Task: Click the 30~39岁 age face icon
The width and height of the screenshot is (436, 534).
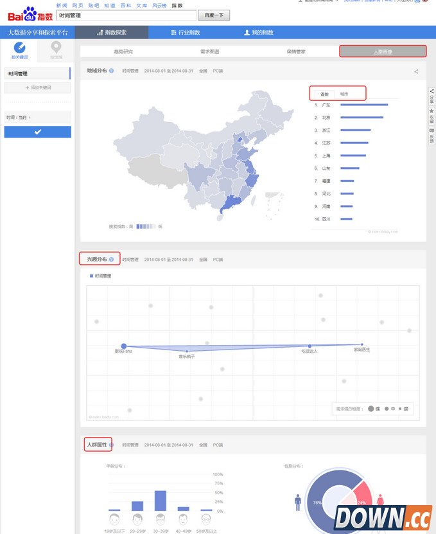Action: (x=161, y=520)
